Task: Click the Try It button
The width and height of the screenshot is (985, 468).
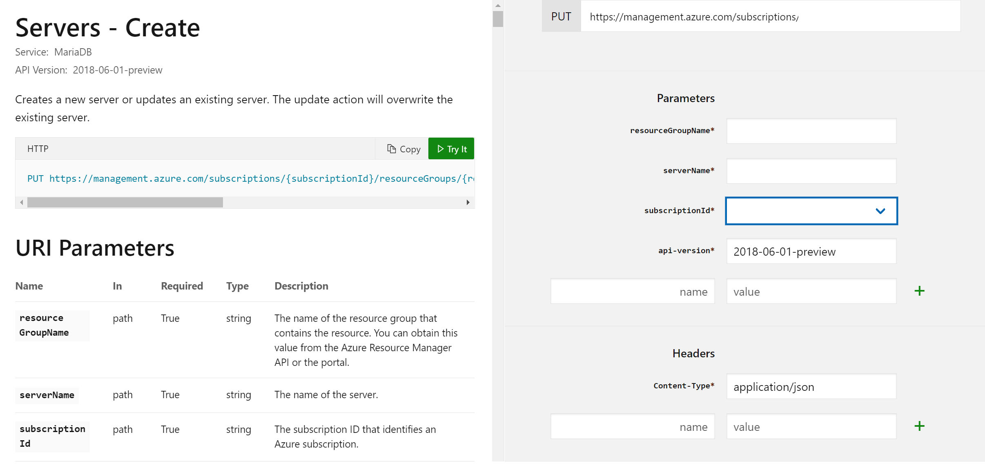Action: [x=451, y=149]
